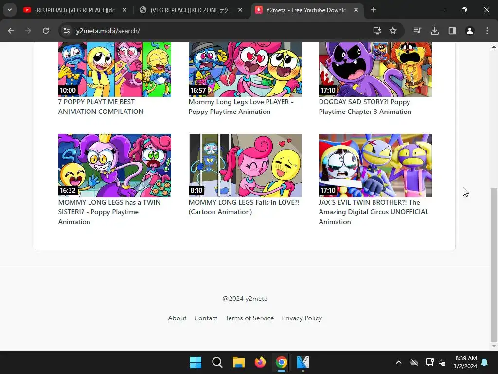Expand the tab search dropdown arrow
Screen dimensions: 498x374
coord(10,10)
